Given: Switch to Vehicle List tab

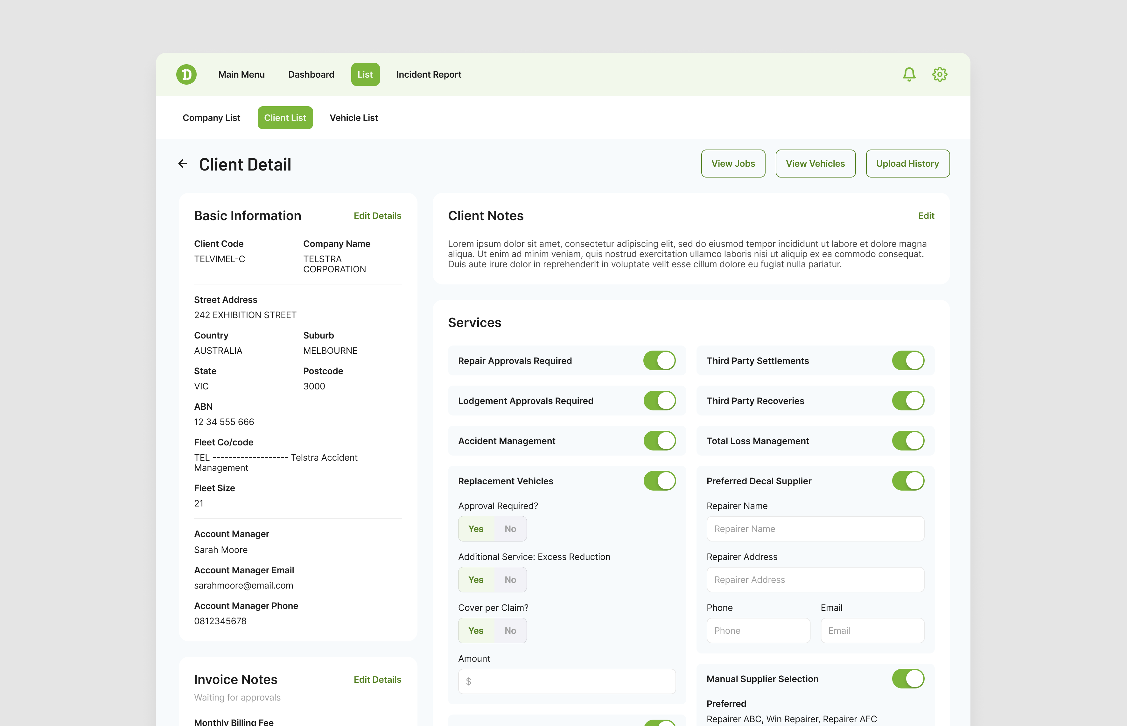Looking at the screenshot, I should [x=354, y=118].
